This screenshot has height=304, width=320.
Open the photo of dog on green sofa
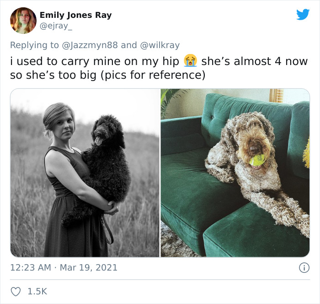(235, 173)
